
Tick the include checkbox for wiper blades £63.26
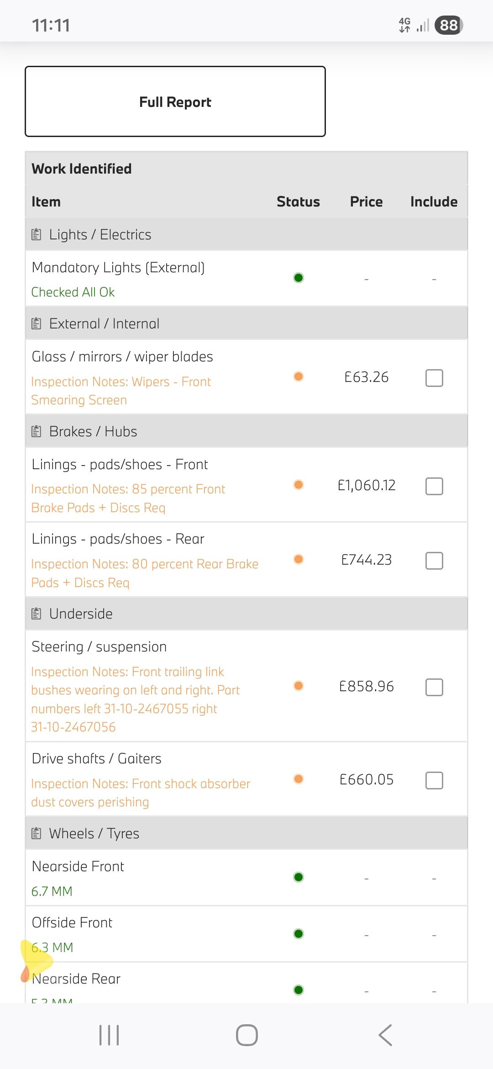coord(434,378)
